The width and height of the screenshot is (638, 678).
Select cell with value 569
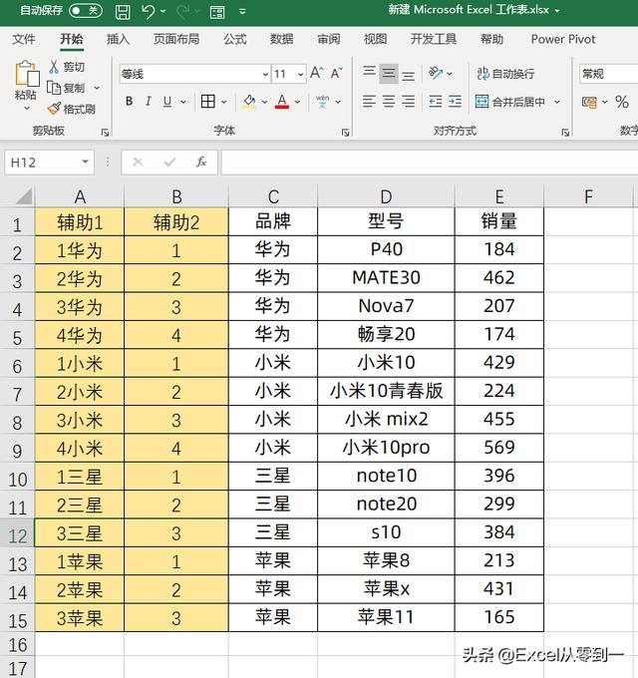[x=499, y=448]
